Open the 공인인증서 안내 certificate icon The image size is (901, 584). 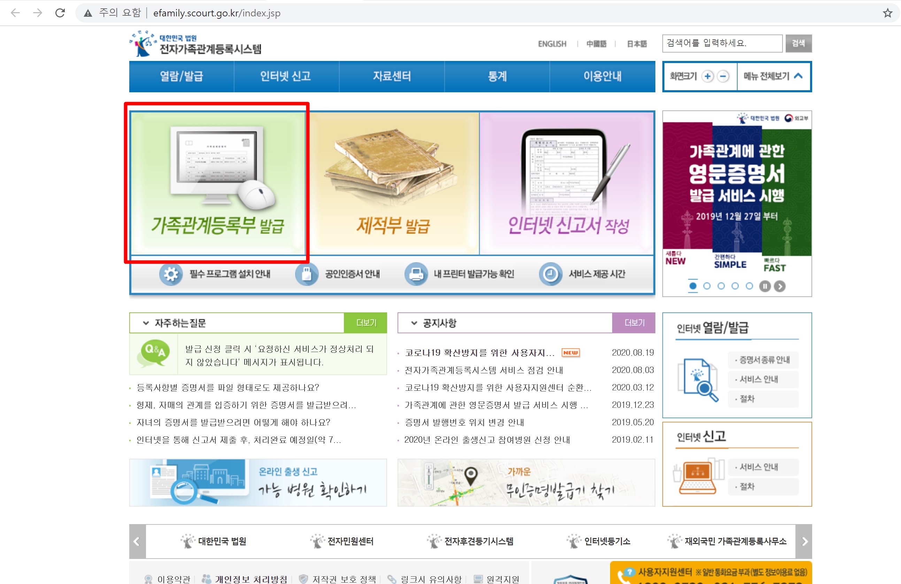click(307, 274)
